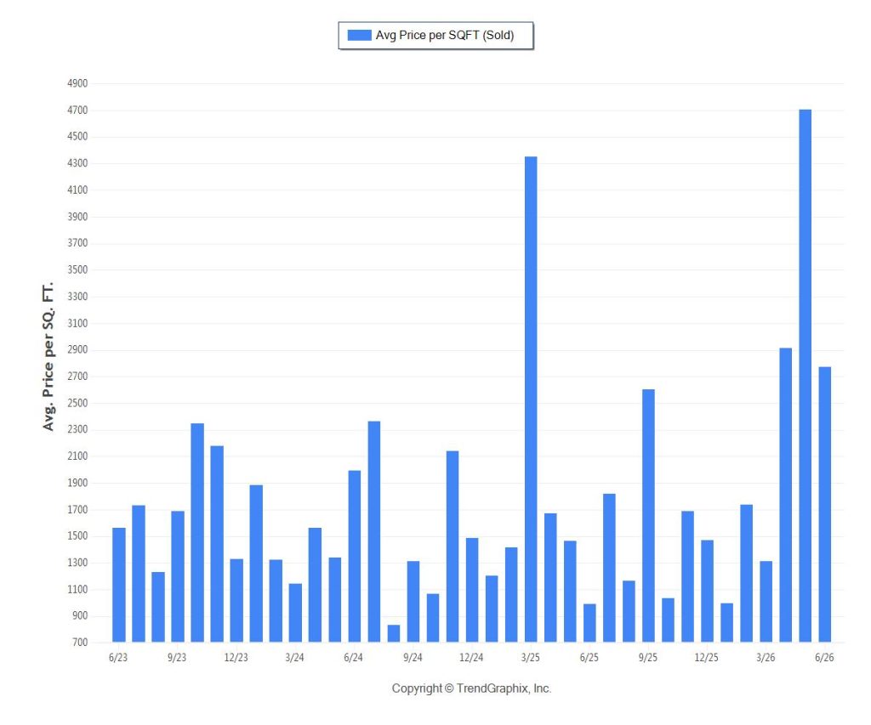Click the blue legend color swatch
The height and width of the screenshot is (725, 871).
360,36
